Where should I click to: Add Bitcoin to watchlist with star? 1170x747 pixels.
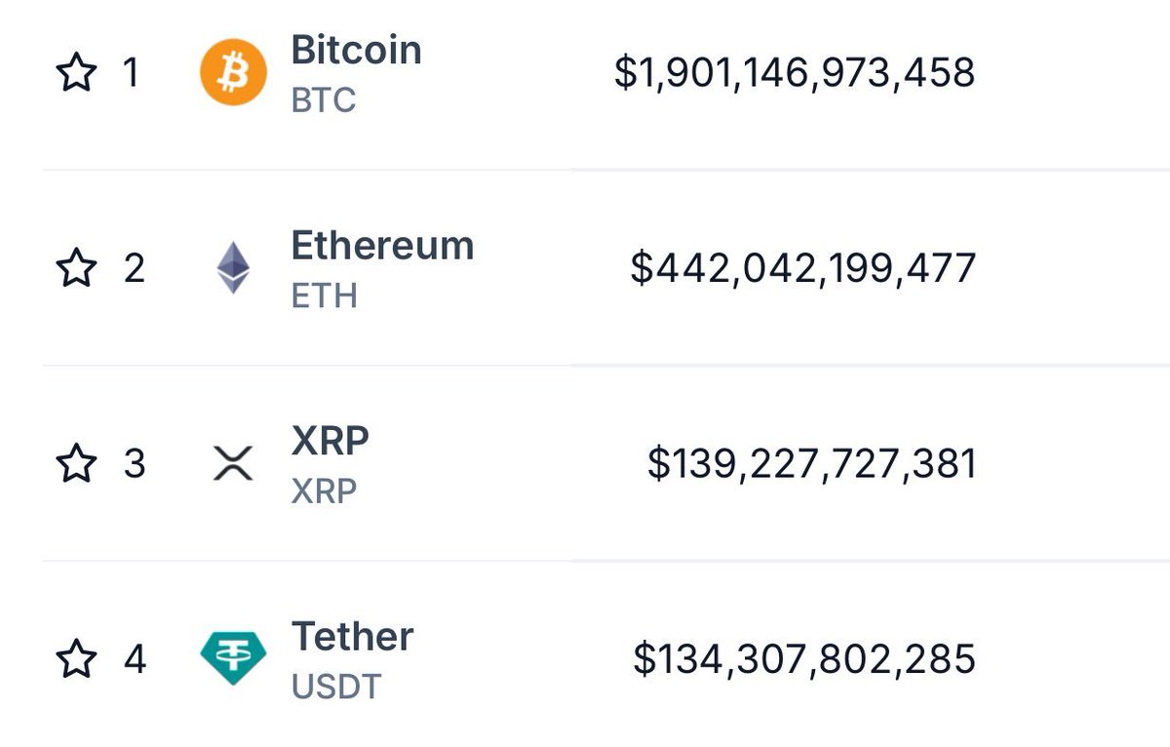click(x=76, y=72)
